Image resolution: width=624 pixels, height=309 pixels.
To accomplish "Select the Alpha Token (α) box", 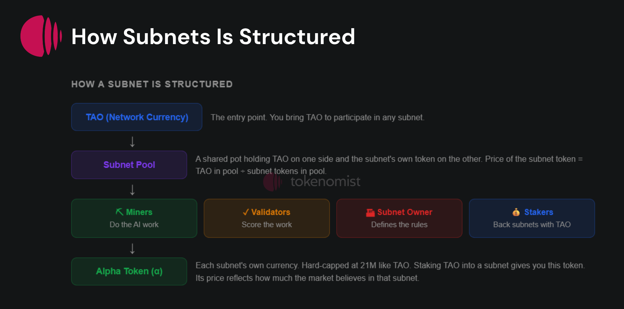I will [x=129, y=271].
